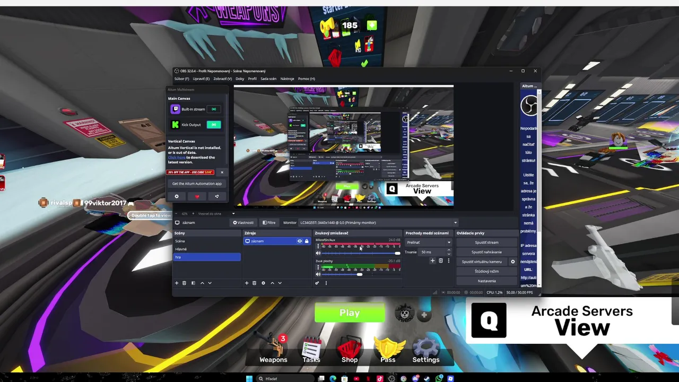Open the Upraviť (E) menu
The width and height of the screenshot is (679, 382).
201,79
